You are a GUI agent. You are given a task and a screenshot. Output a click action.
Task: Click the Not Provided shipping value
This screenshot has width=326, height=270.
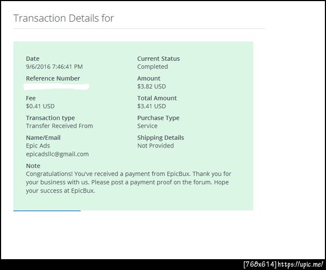[155, 146]
